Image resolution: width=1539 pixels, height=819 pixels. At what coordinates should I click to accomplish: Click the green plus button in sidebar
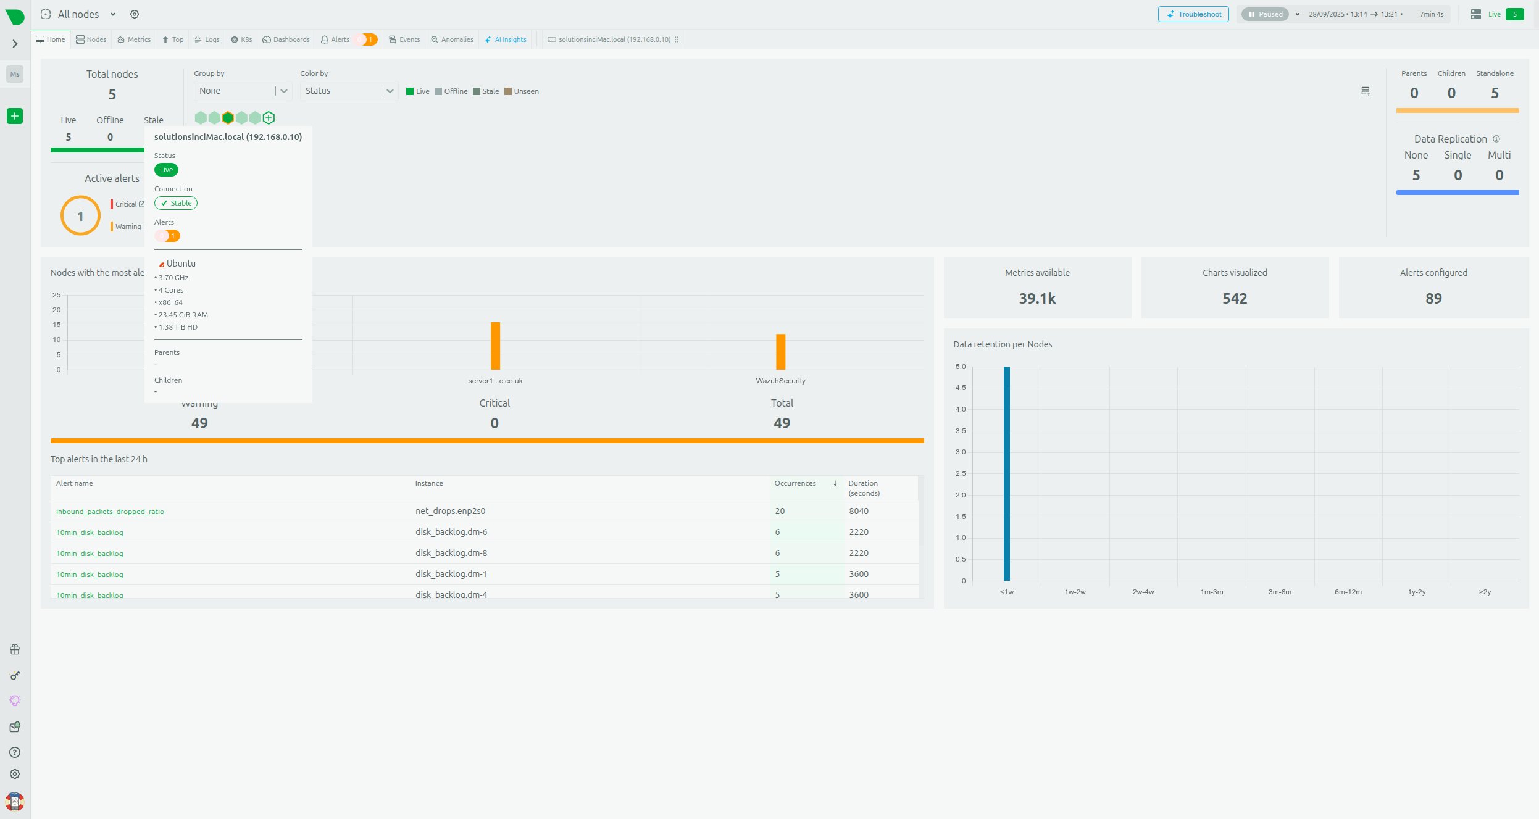coord(15,116)
